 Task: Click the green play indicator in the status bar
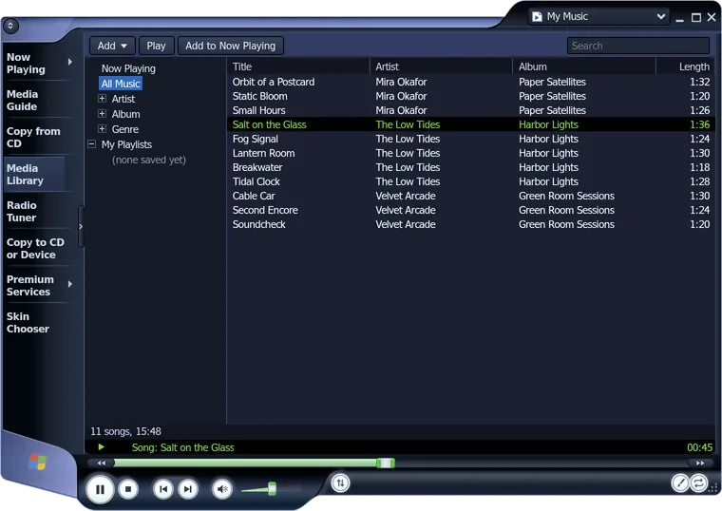(x=102, y=446)
